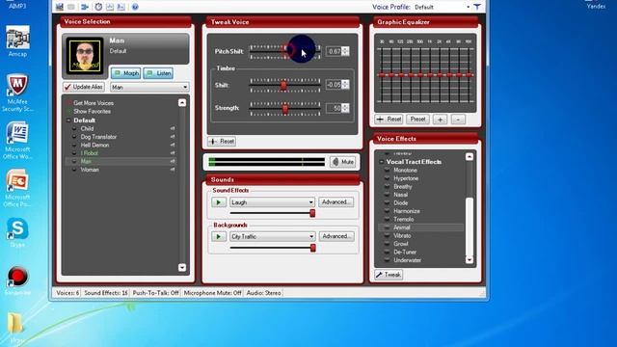Viewport: 617px width, 347px height.
Task: Click the funnel icon beside Voice Profile
Action: [477, 7]
